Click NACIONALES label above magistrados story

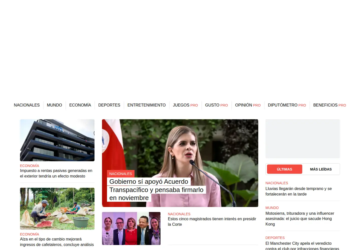(x=179, y=214)
